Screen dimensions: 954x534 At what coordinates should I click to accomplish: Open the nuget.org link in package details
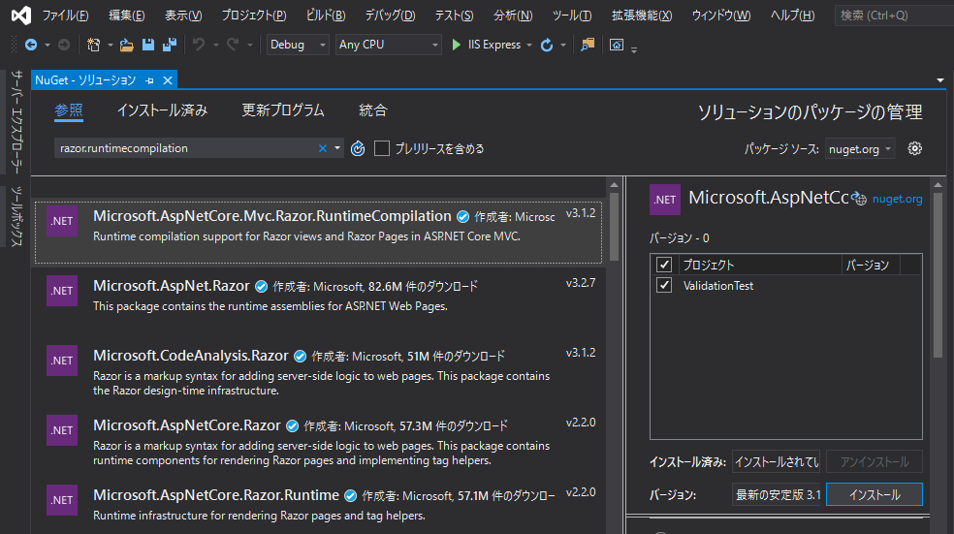[898, 199]
